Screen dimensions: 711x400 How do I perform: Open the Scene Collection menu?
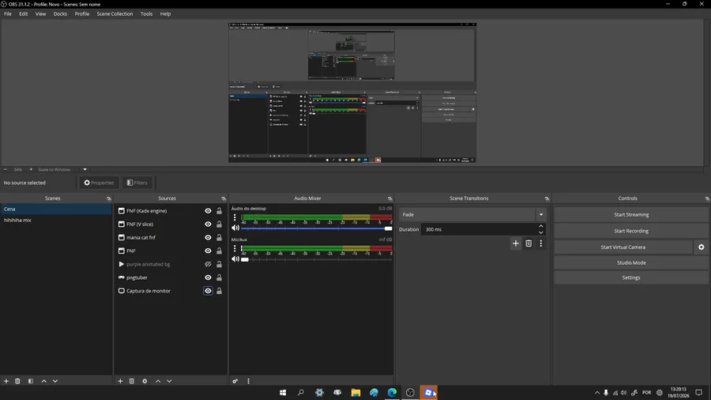pyautogui.click(x=115, y=14)
